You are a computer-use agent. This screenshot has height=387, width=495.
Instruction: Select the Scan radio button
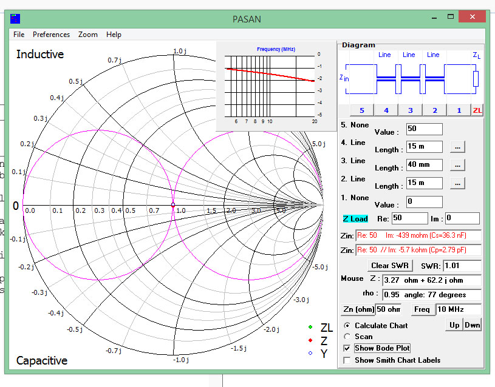pyautogui.click(x=347, y=337)
